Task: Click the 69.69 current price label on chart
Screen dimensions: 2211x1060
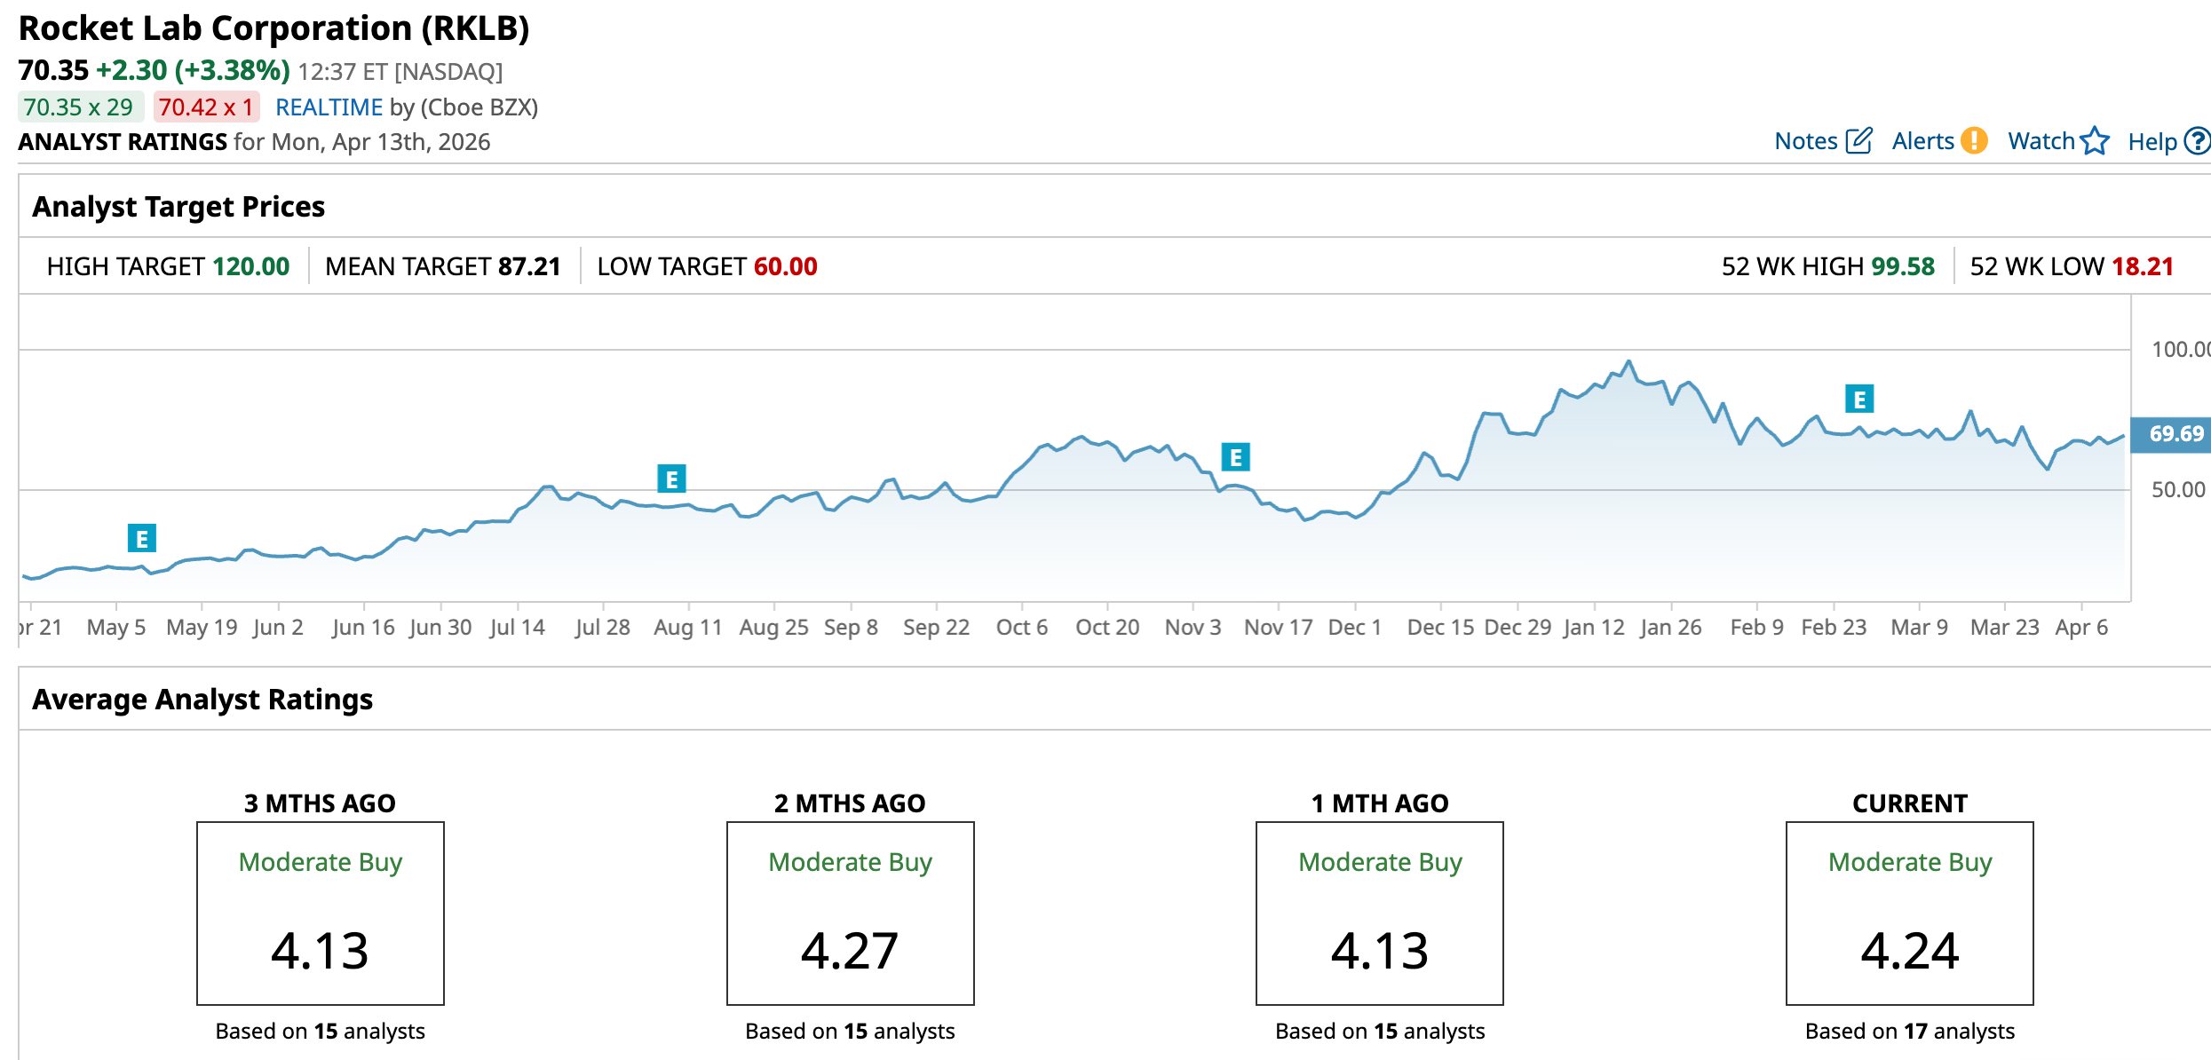Action: coord(2175,434)
